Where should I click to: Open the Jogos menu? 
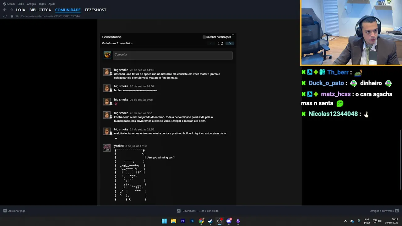(x=42, y=4)
